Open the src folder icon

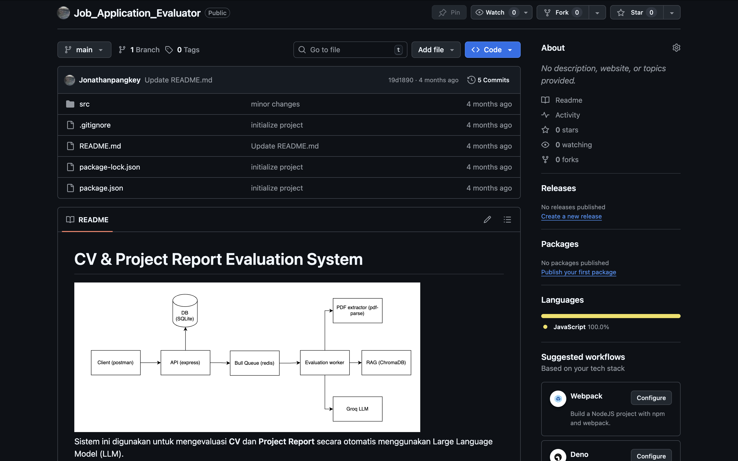coord(70,104)
